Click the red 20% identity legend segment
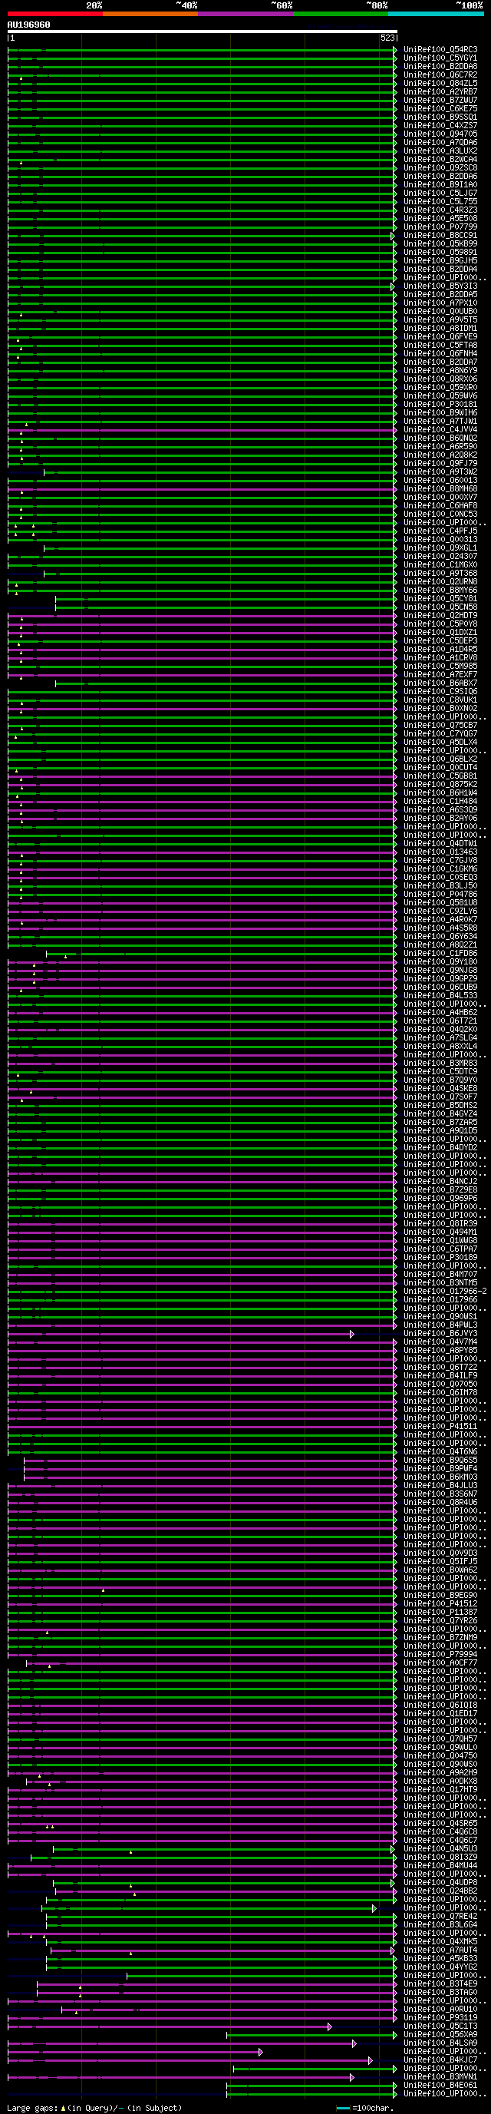Viewport: 491px width, 2114px height. 55,14
